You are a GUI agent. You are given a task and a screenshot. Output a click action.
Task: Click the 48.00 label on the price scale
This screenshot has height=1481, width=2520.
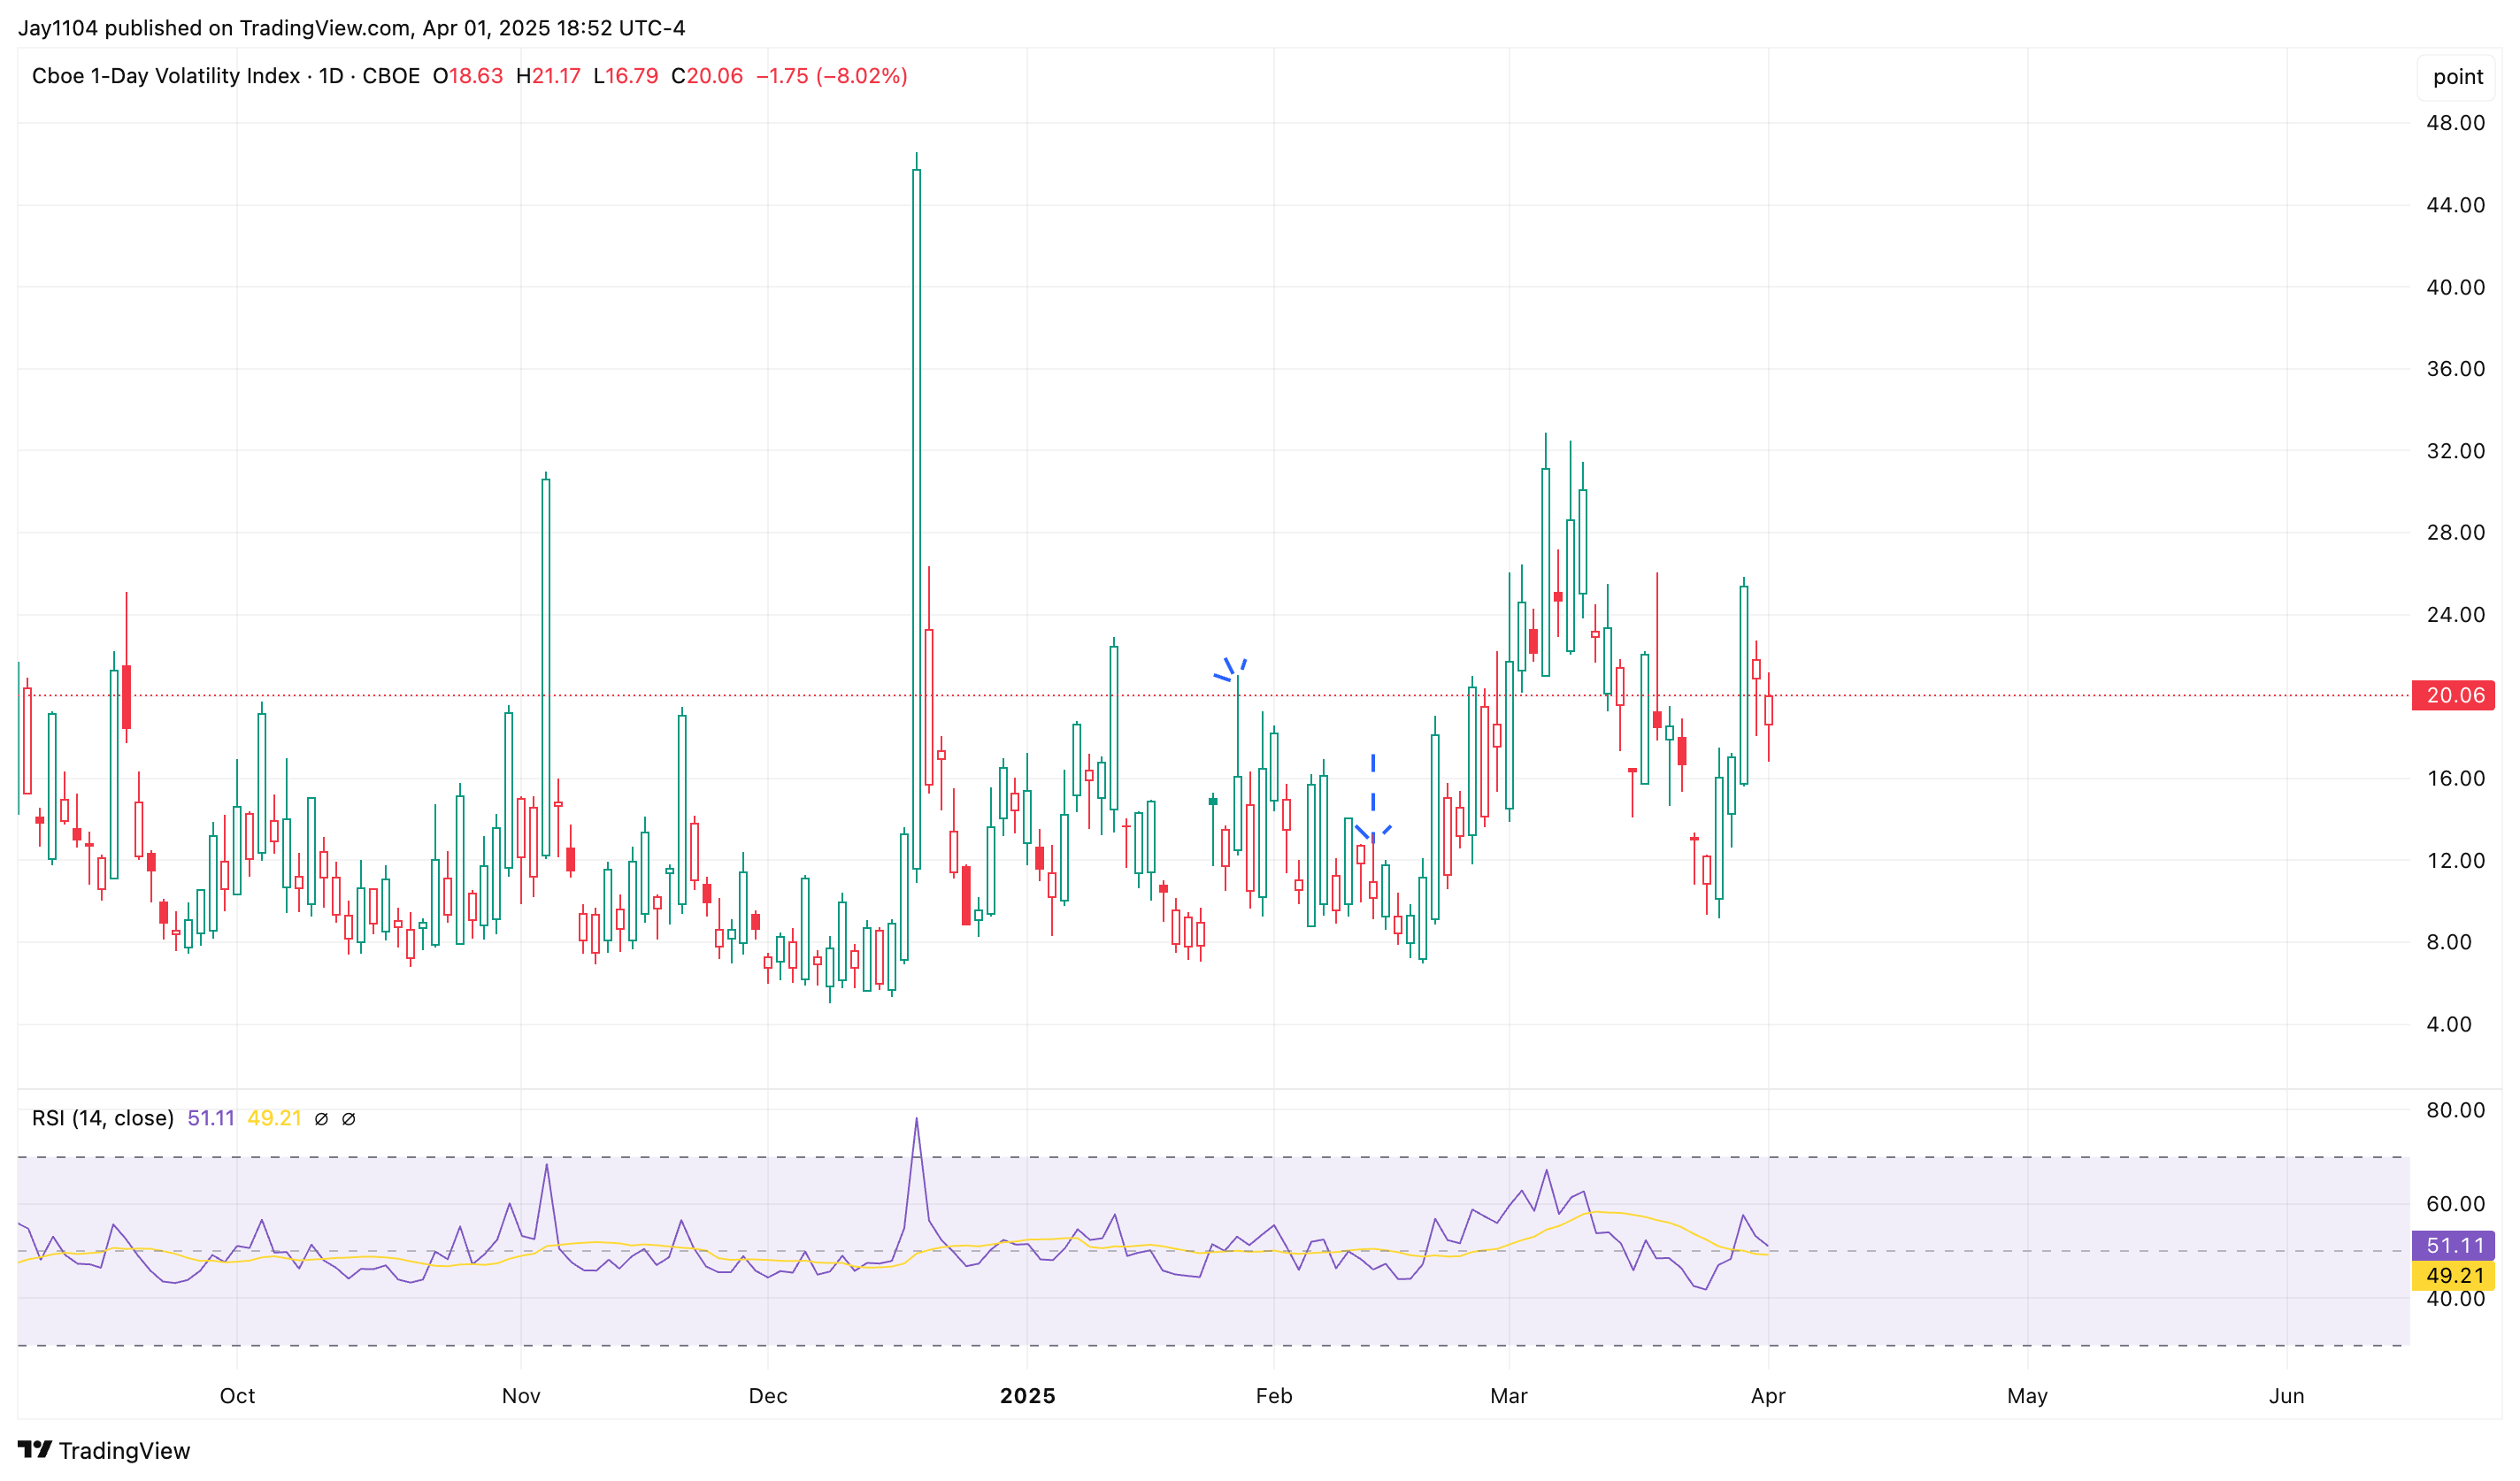coord(2455,123)
